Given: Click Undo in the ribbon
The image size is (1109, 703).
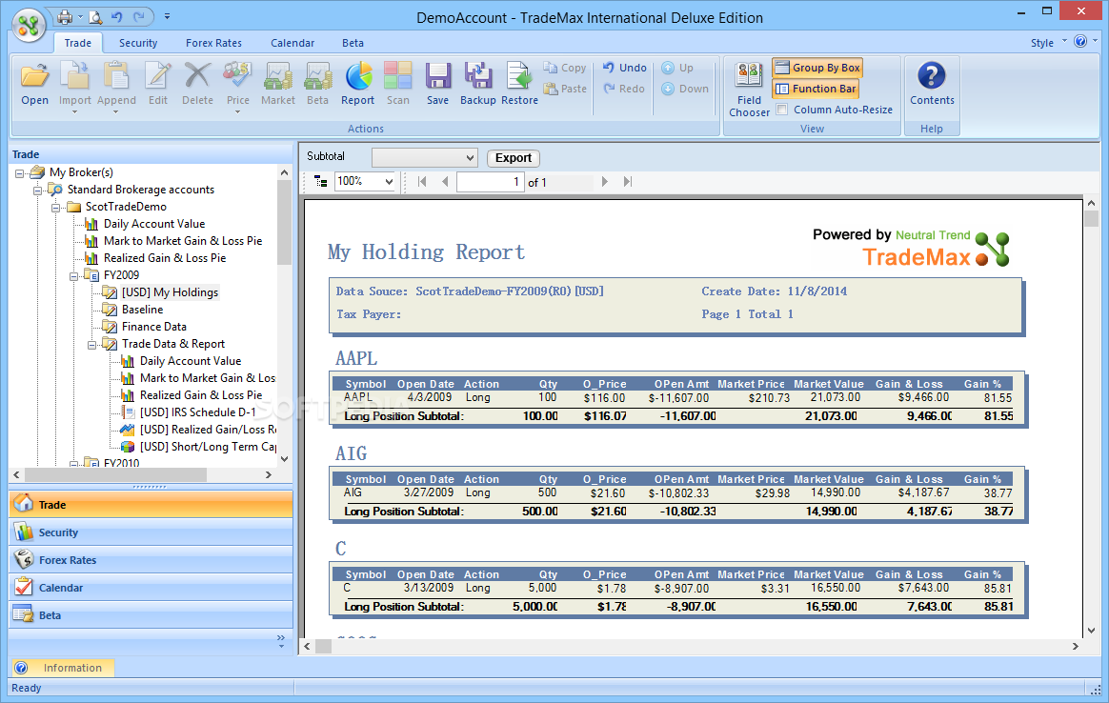Looking at the screenshot, I should [x=624, y=68].
